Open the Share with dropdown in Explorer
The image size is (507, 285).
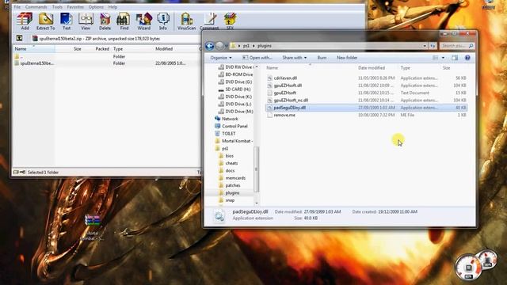point(294,58)
